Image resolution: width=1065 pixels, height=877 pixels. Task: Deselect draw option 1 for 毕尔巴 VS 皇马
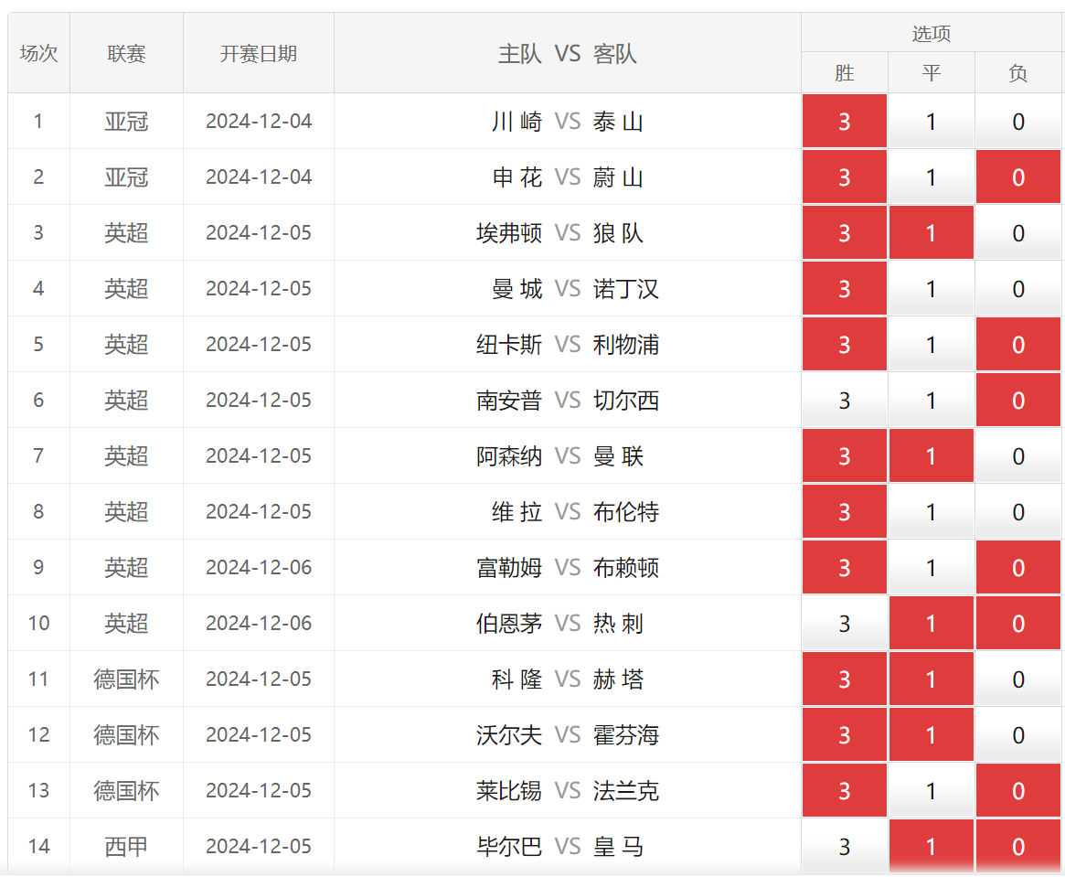pyautogui.click(x=932, y=846)
